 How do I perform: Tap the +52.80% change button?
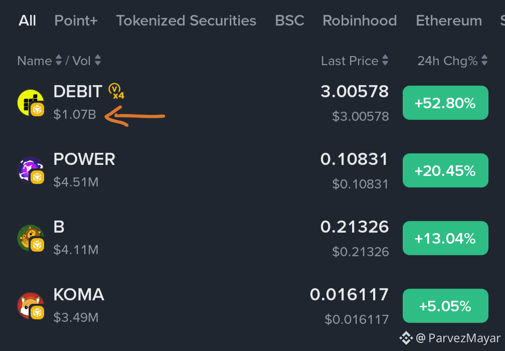pyautogui.click(x=445, y=103)
